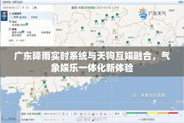
Task: Click green station marker labeled -5.6
Action: (99, 34)
